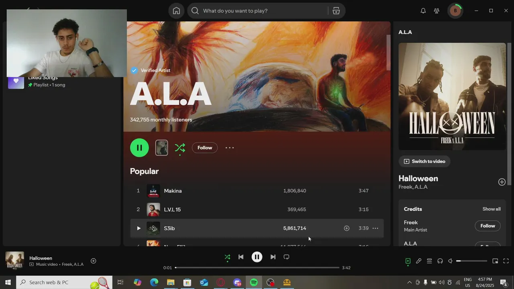Screen dimensions: 514x289
Task: Pause playback in the player bar
Action: [257, 257]
